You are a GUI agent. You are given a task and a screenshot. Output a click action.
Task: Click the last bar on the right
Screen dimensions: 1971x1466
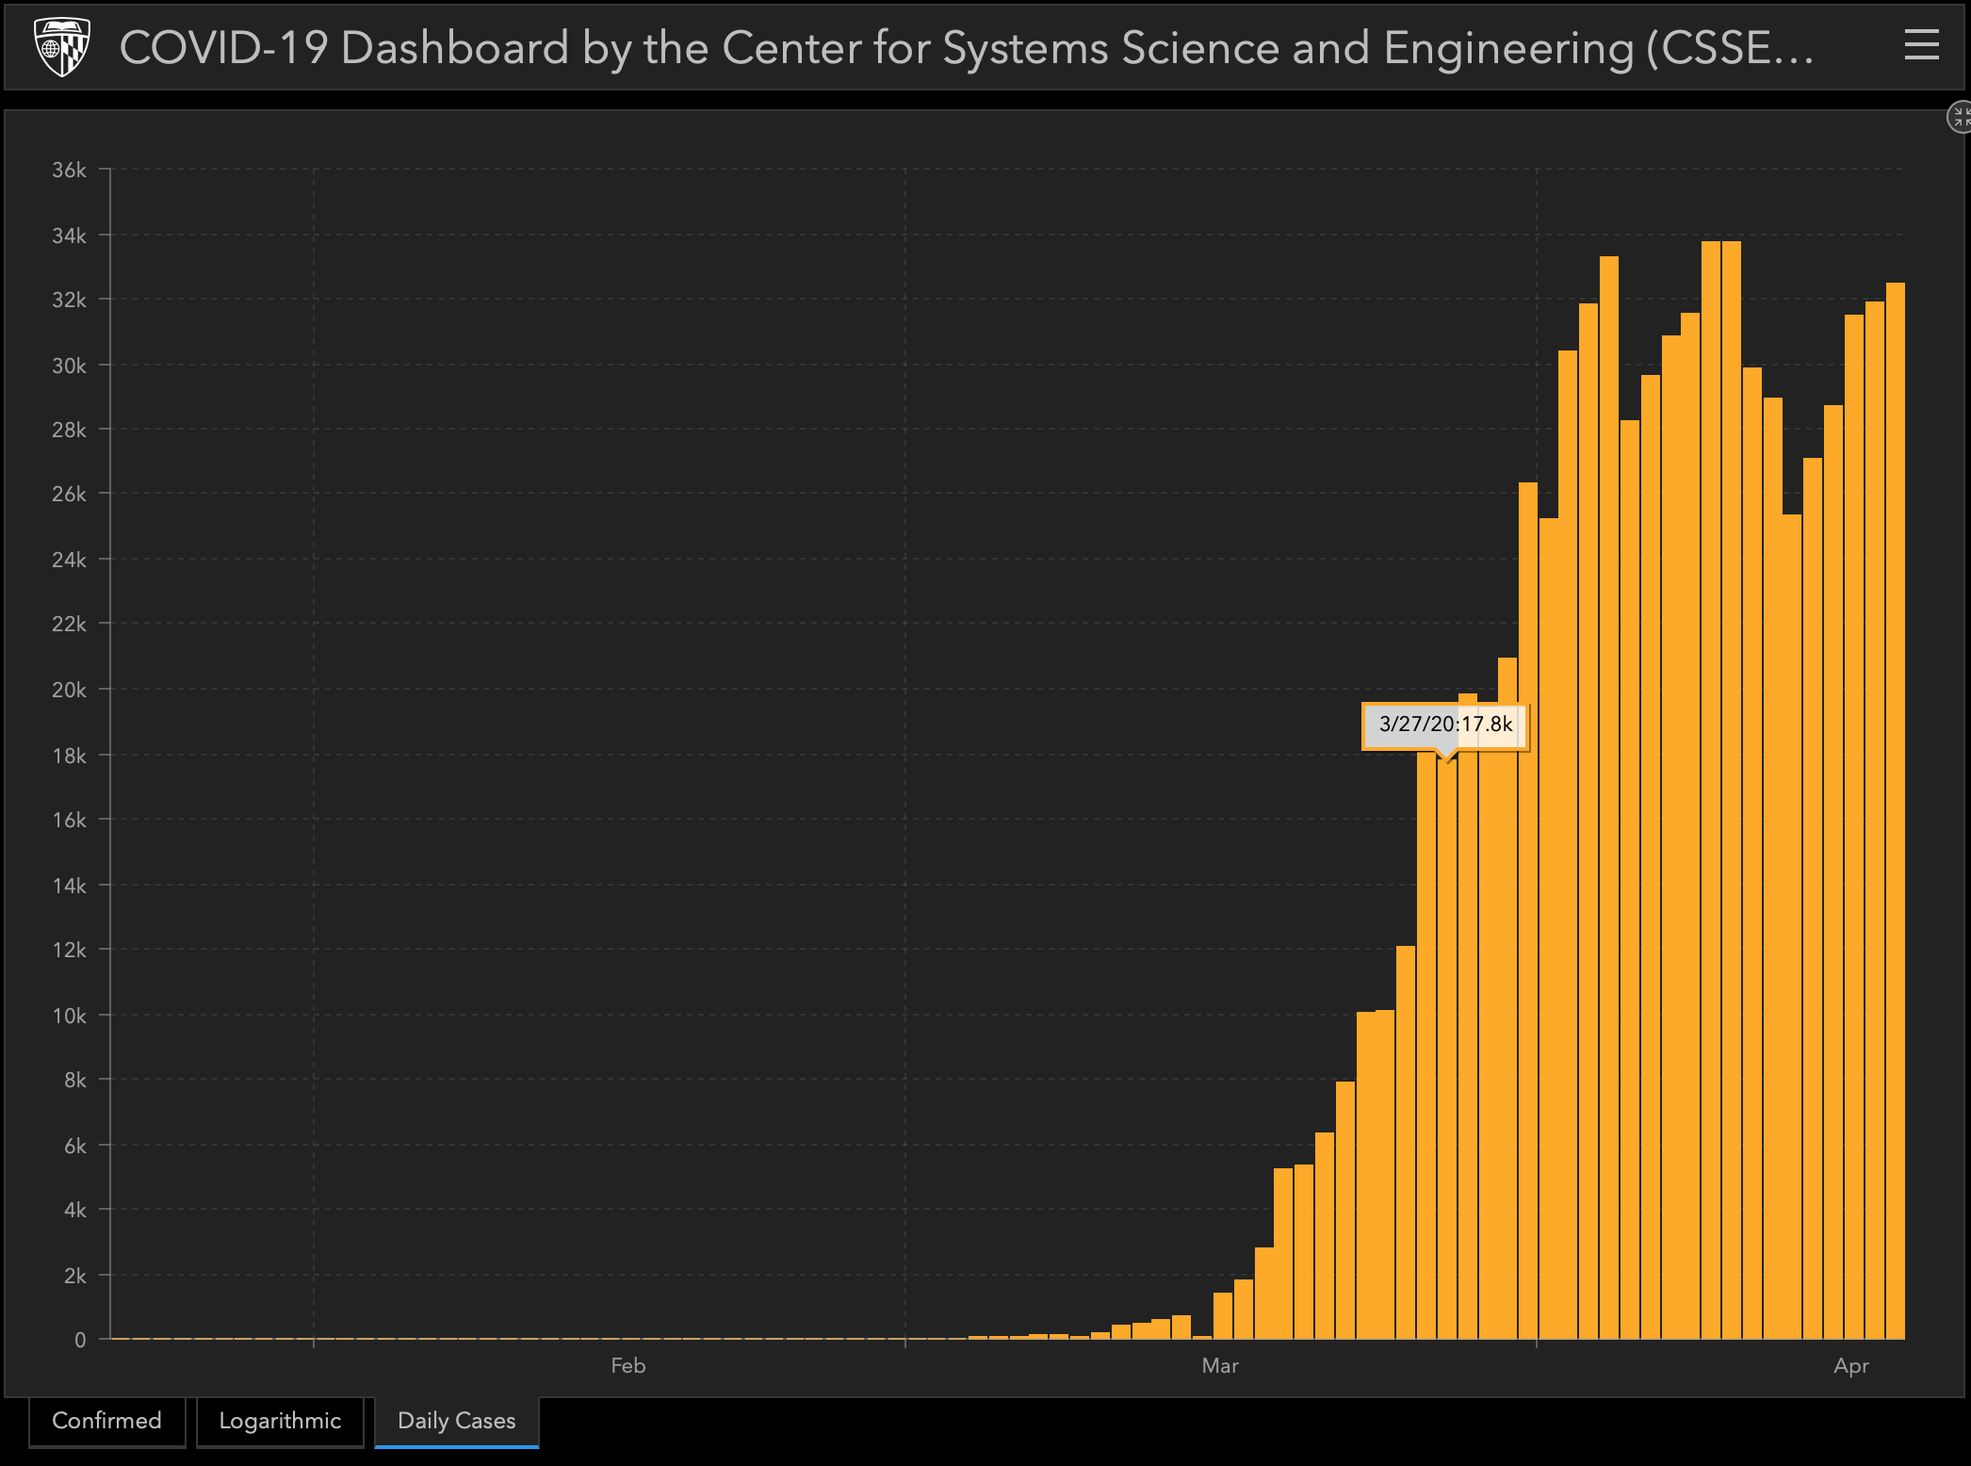[1895, 810]
